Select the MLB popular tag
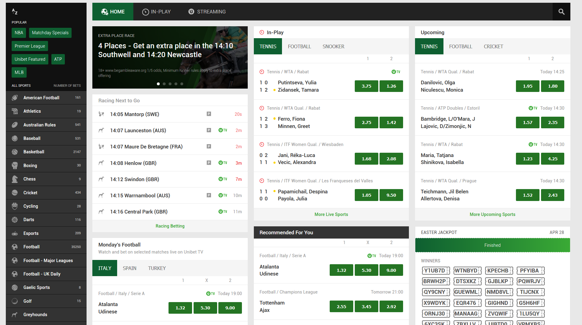 19,72
